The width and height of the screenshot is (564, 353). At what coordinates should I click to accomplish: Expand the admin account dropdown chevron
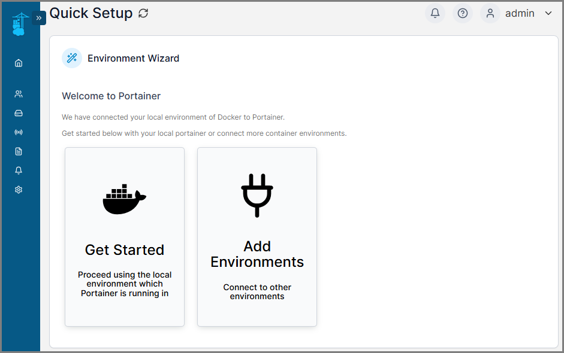click(x=548, y=13)
